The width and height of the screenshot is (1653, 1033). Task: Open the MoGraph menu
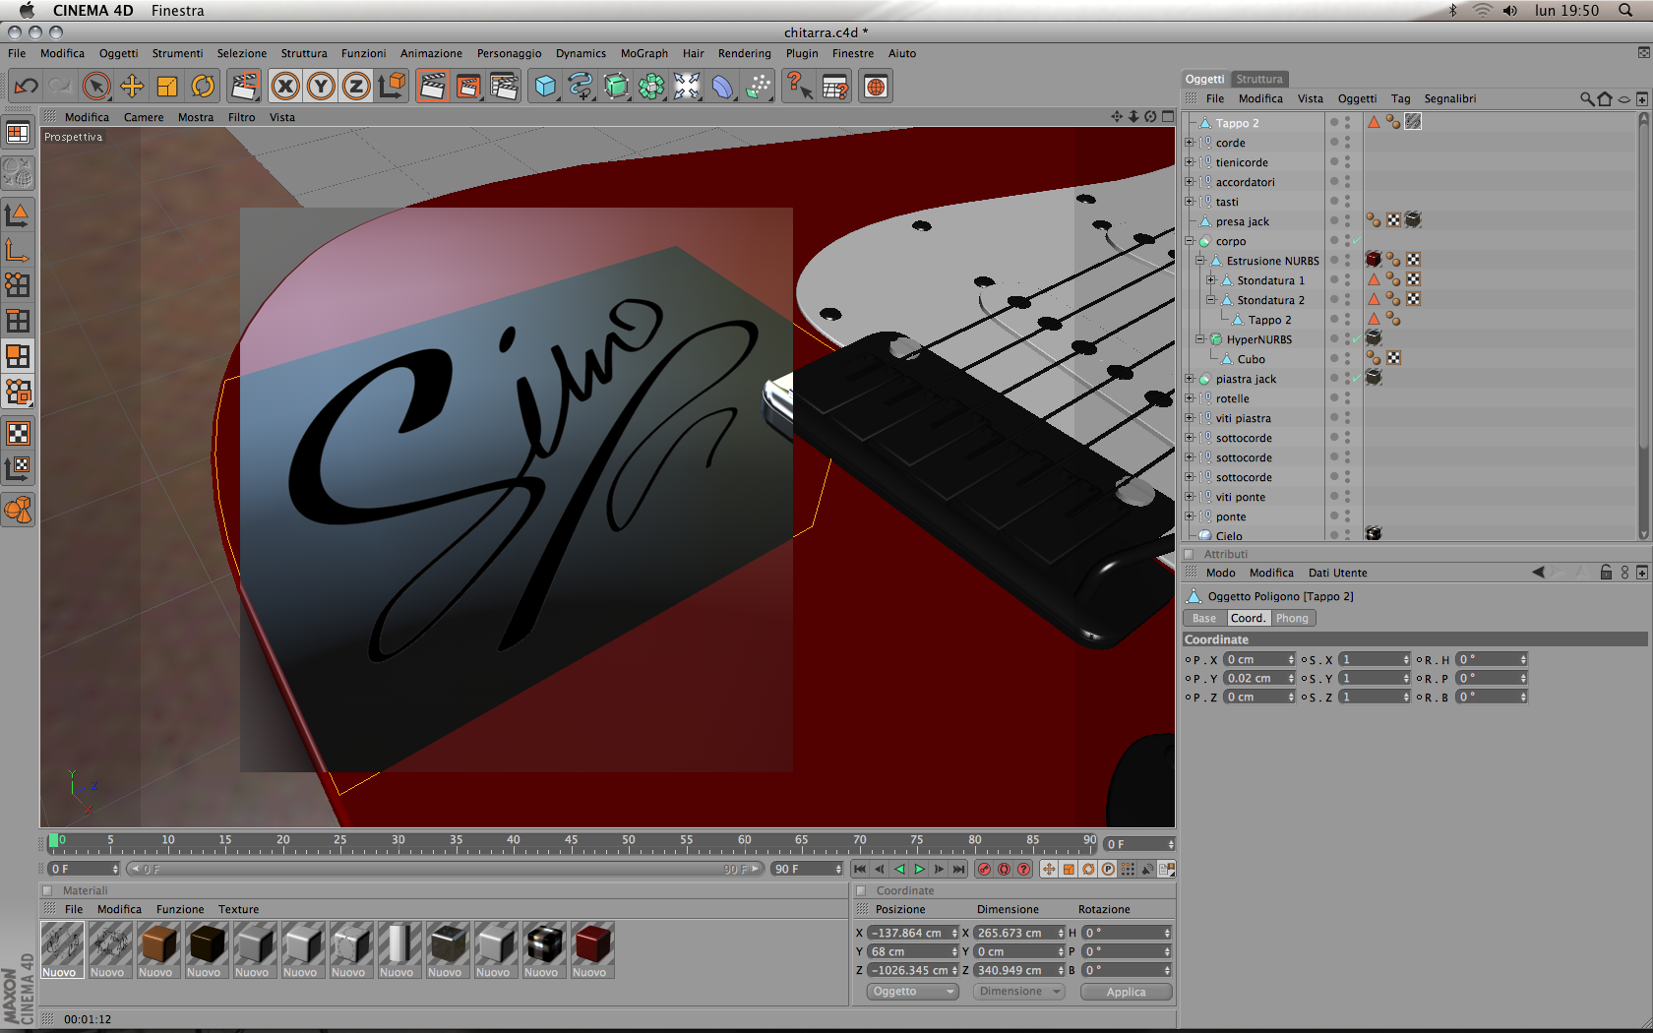click(644, 53)
